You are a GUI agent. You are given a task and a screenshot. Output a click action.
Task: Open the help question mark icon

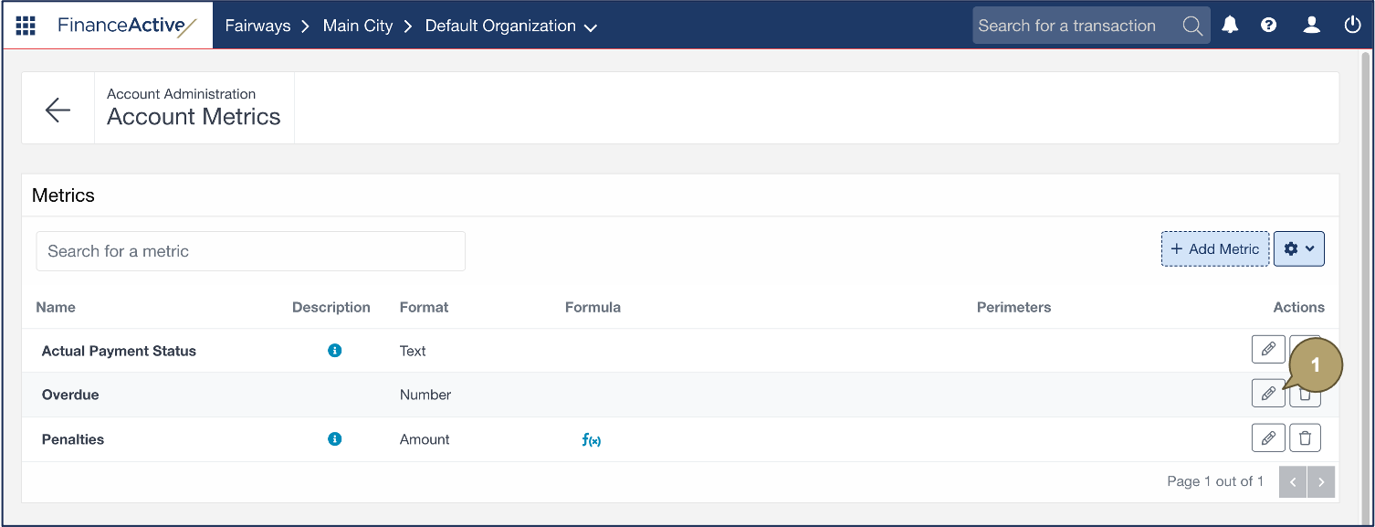(1268, 26)
